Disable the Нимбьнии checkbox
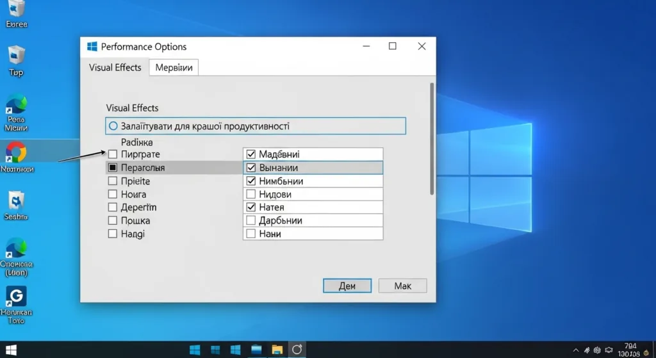 click(251, 181)
